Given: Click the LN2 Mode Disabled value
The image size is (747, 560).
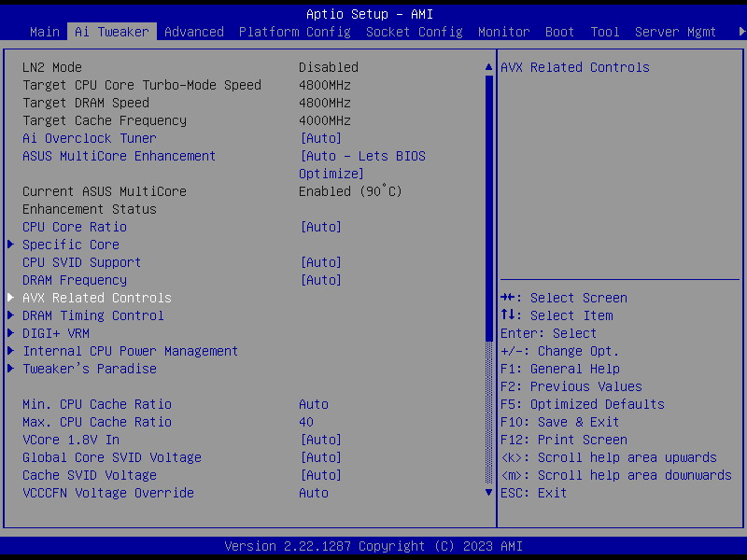Looking at the screenshot, I should click(x=329, y=67).
